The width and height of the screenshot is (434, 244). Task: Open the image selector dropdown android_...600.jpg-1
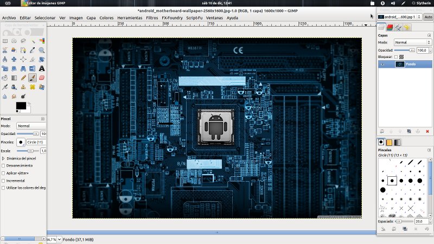pos(399,17)
